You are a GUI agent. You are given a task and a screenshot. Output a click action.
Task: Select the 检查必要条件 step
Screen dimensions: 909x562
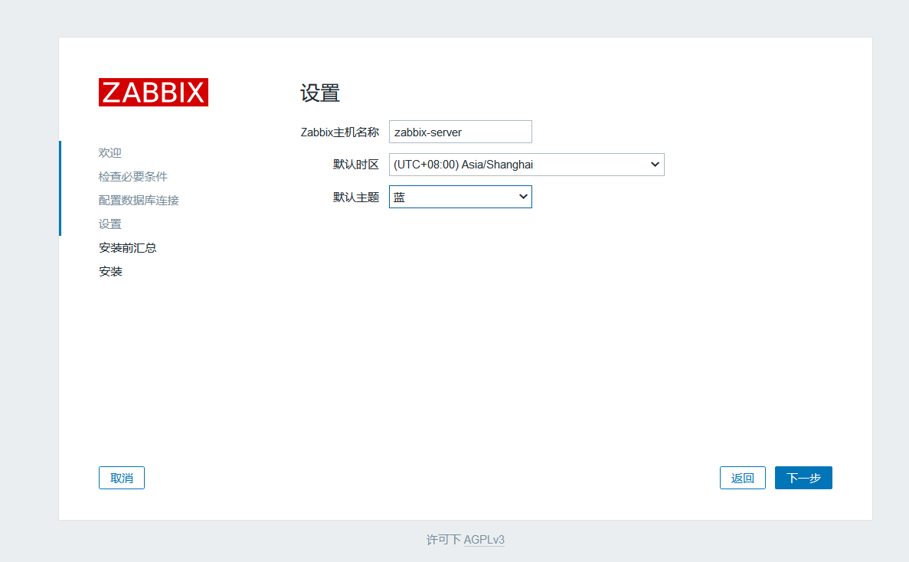132,177
